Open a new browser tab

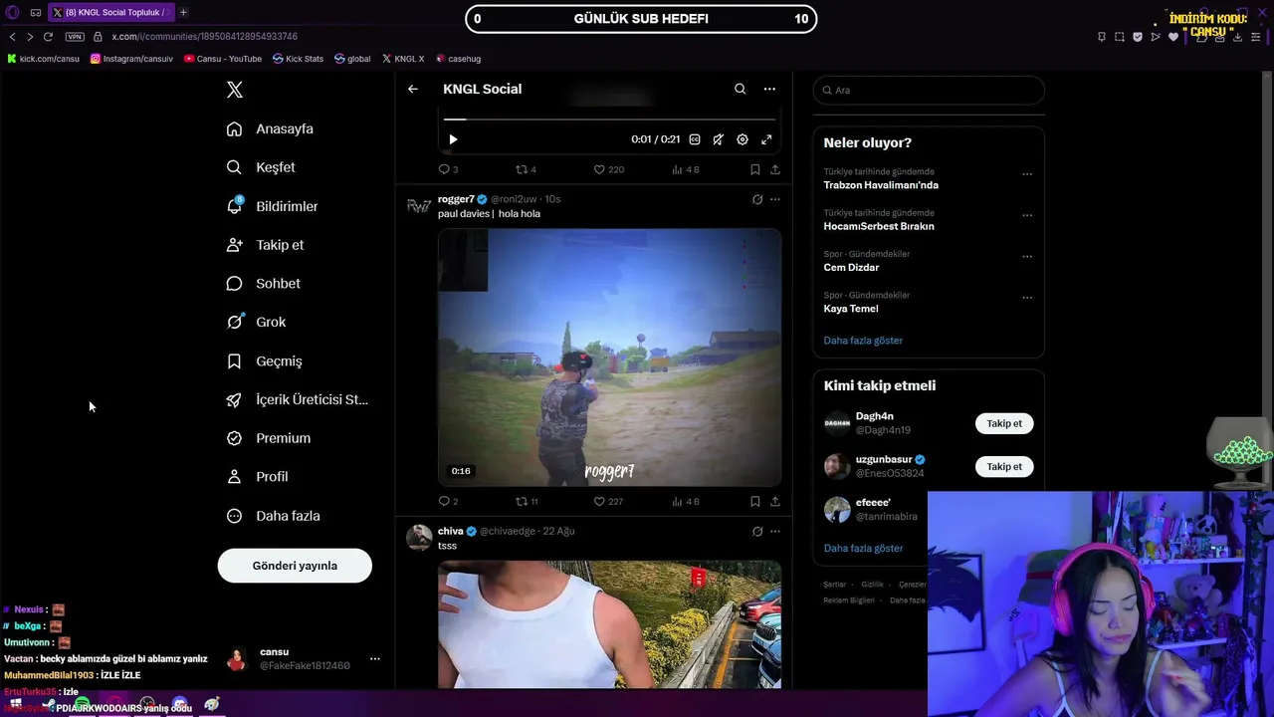(x=183, y=12)
